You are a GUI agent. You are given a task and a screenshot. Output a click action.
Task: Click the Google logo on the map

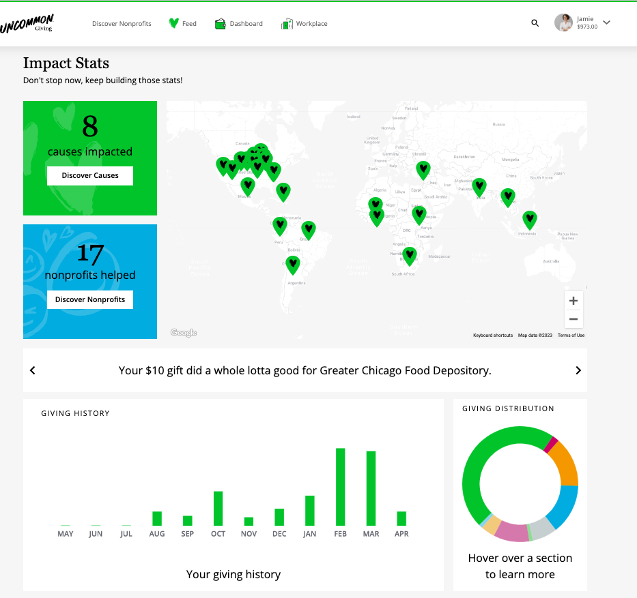click(x=182, y=332)
